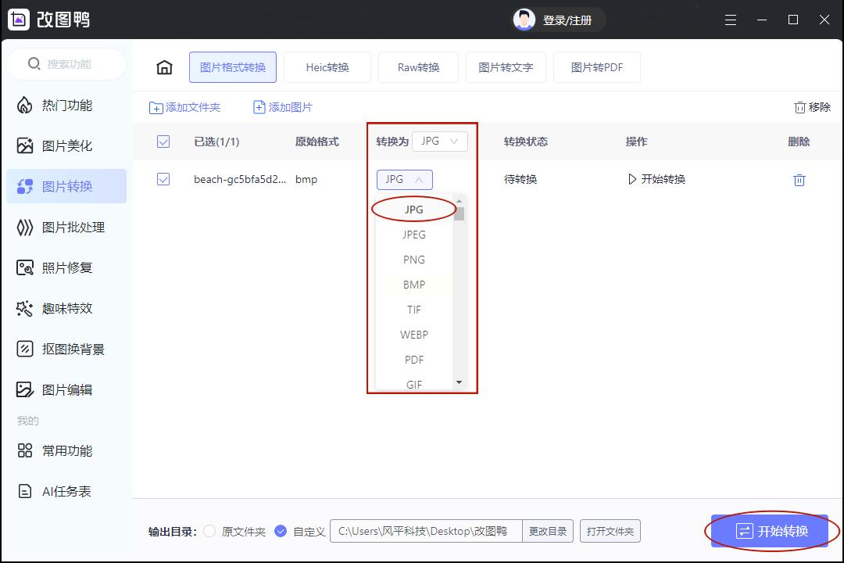844x563 pixels.
Task: Go to home via house icon
Action: coord(164,67)
